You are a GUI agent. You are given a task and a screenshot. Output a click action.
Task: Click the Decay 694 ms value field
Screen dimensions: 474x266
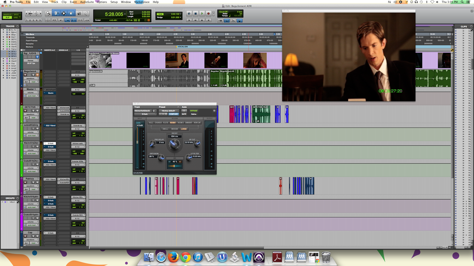[174, 136]
